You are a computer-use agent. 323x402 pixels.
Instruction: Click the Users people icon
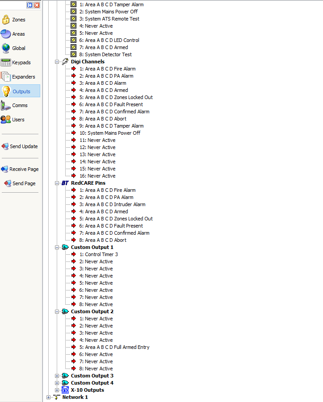point(6,120)
